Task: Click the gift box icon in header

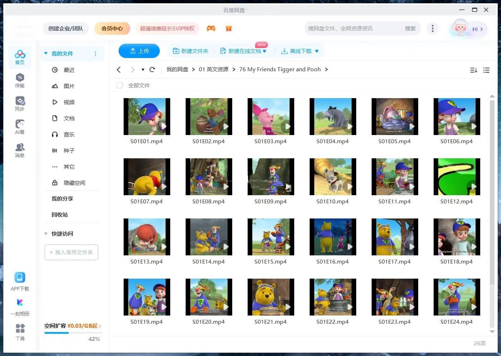Action: point(229,28)
